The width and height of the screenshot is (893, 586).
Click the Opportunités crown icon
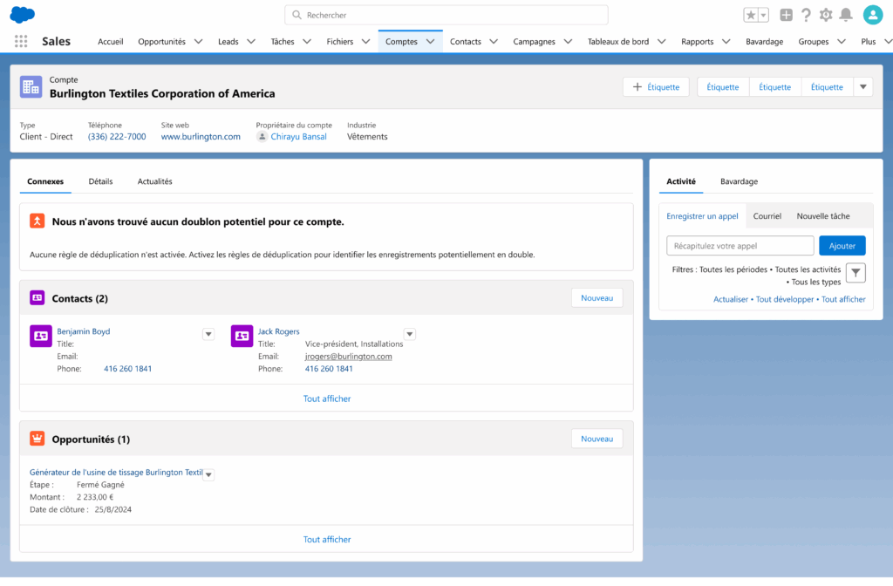point(37,439)
